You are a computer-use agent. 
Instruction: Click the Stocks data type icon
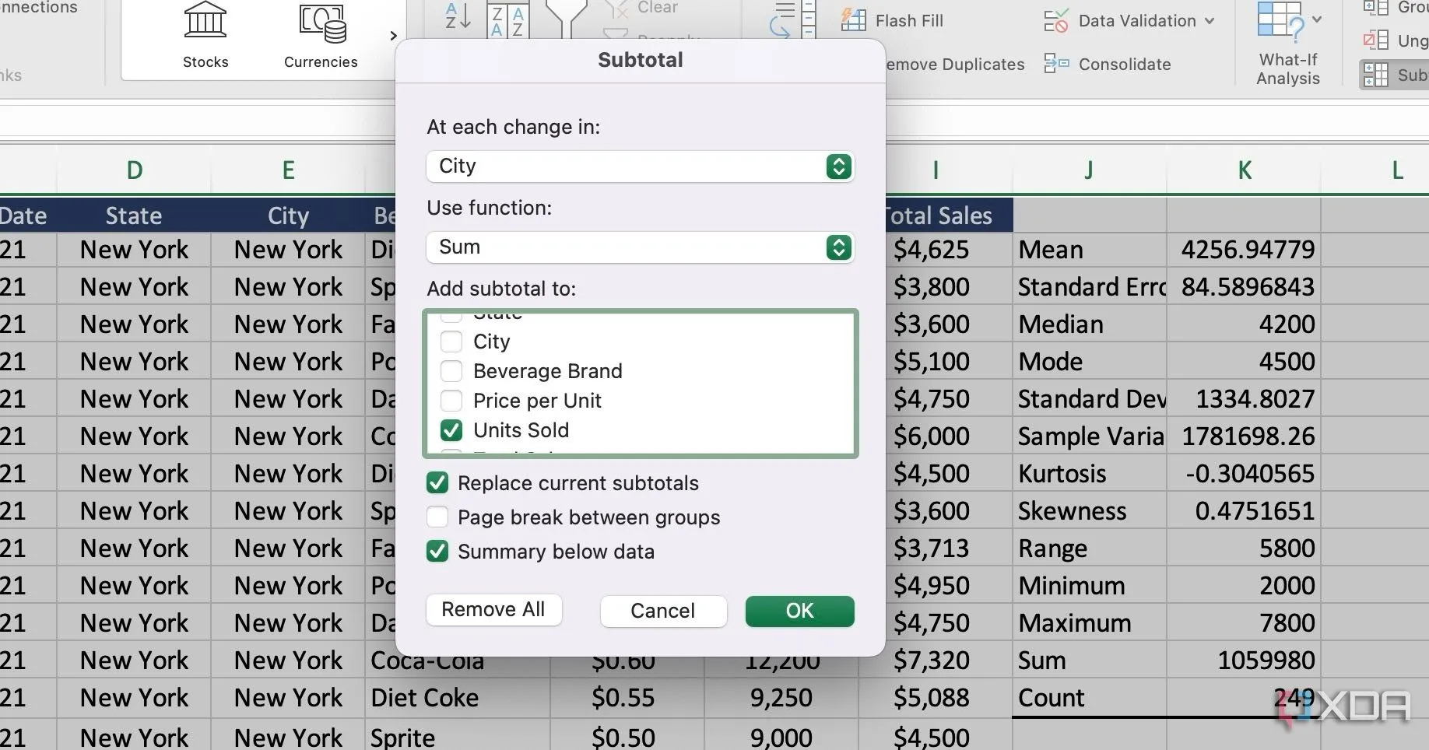coord(205,22)
